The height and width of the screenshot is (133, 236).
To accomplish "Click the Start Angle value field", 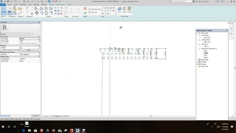I will [29, 41].
